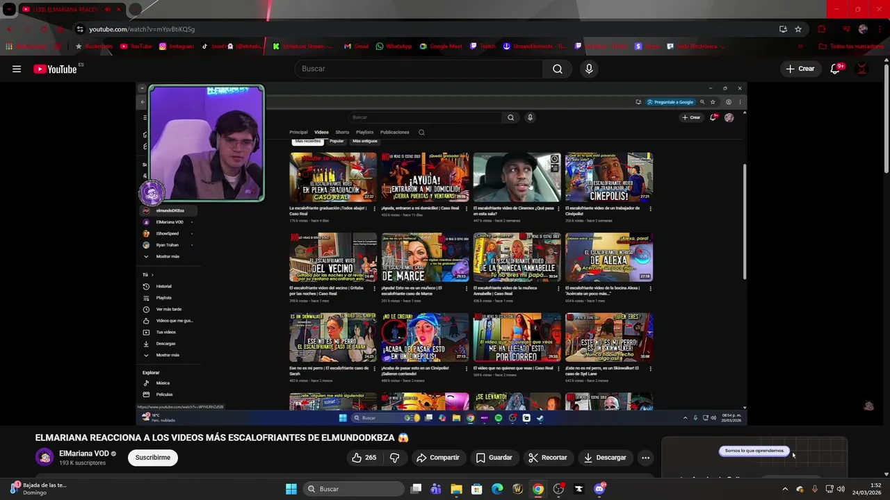
Task: Open the YouTube account avatar menu
Action: point(861,69)
